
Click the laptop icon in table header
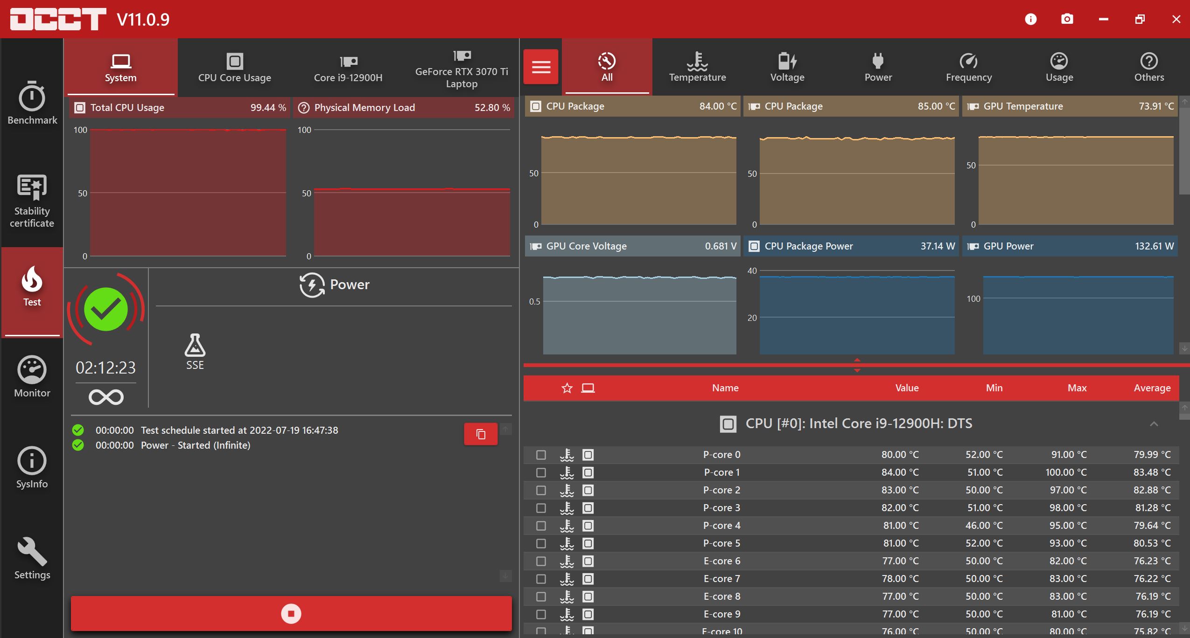[x=588, y=388]
